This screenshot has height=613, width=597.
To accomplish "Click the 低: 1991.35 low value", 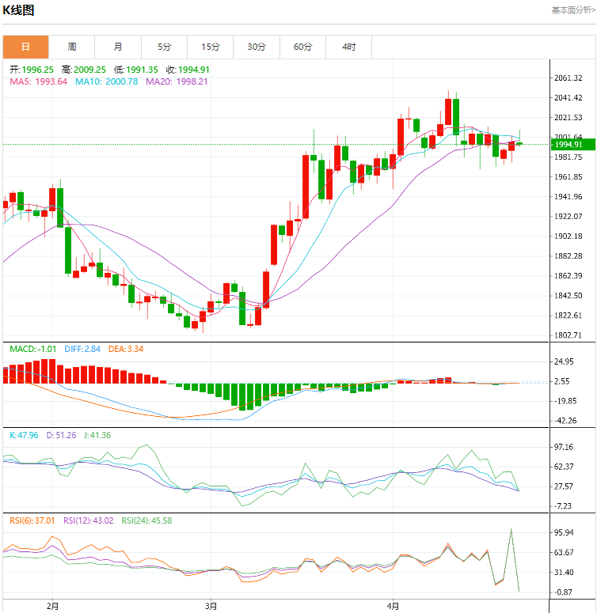I will pos(135,70).
